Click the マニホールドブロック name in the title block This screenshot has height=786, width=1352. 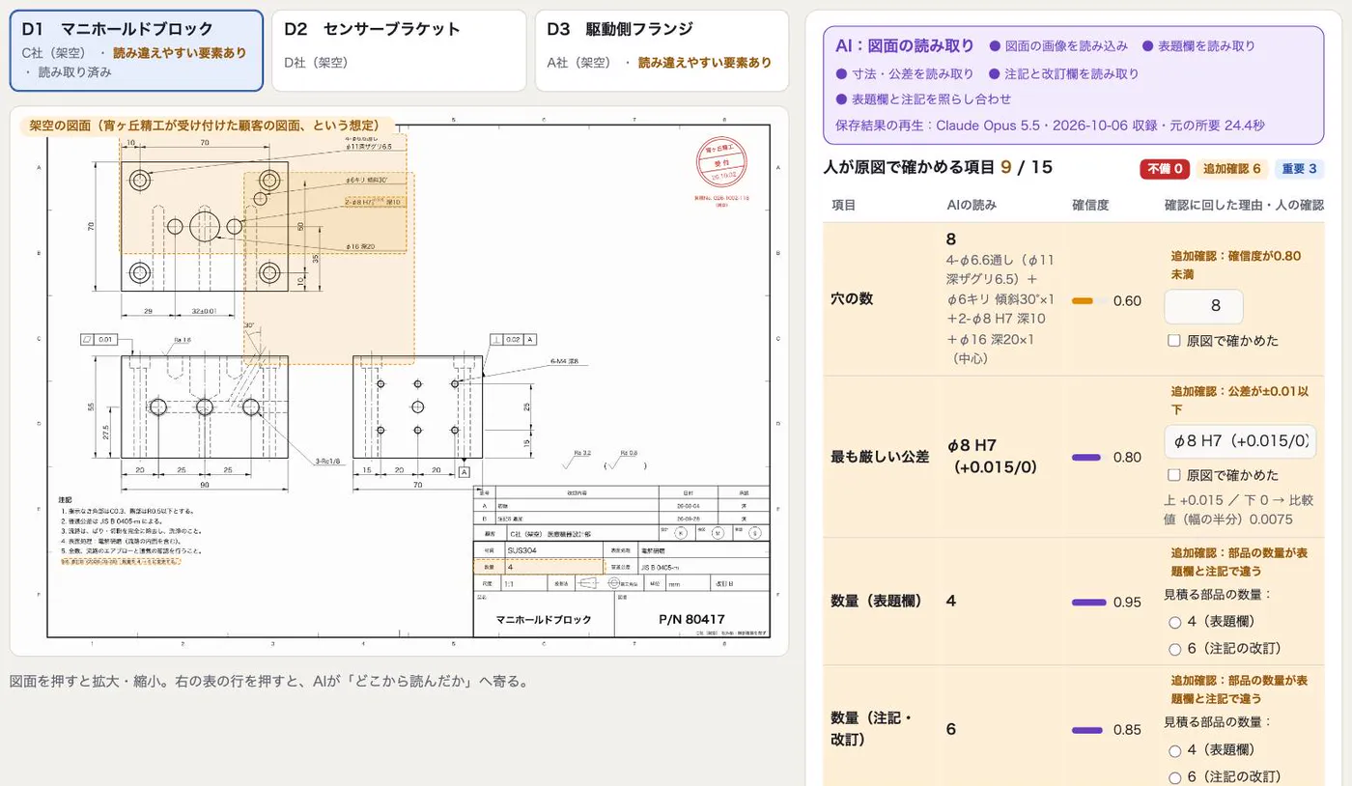tap(543, 620)
